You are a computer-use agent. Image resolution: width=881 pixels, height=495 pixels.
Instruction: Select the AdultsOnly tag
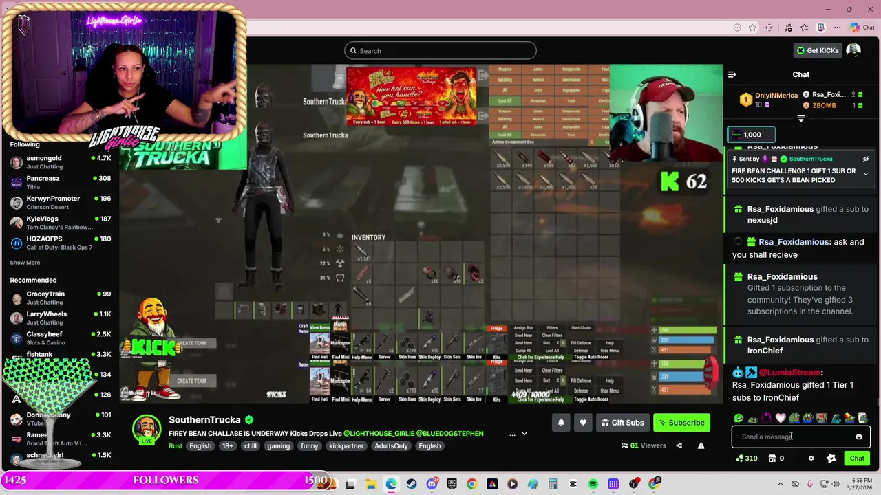(391, 446)
